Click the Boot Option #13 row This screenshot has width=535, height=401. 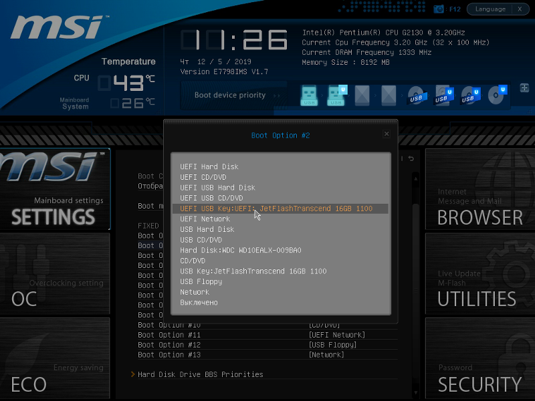pos(267,355)
